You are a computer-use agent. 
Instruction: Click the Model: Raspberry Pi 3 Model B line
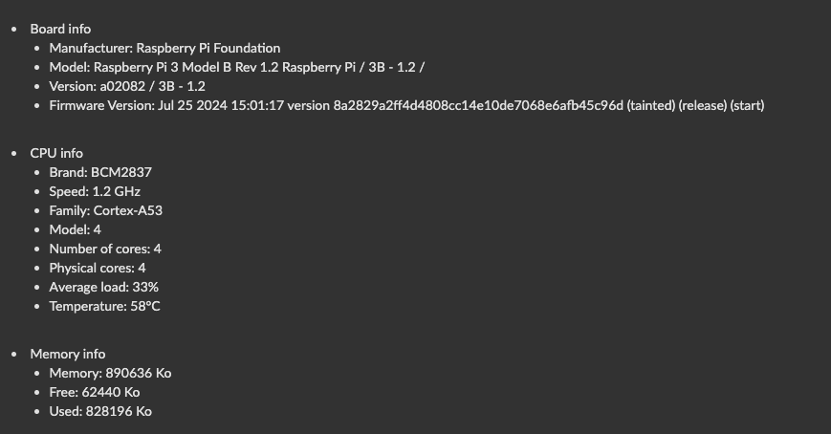click(237, 67)
